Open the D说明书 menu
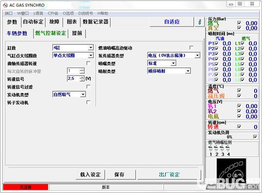This screenshot has width=262, height=193. coord(86,14)
